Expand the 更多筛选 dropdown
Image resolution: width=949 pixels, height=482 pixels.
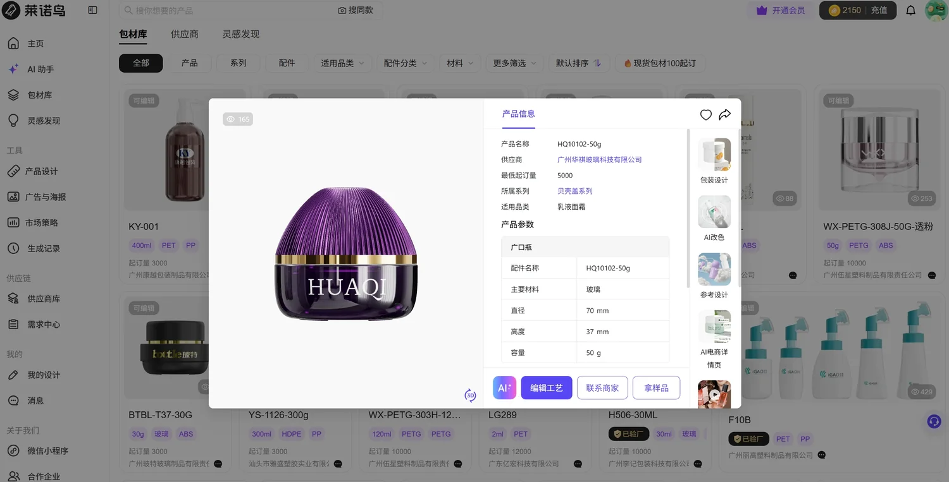(x=514, y=63)
